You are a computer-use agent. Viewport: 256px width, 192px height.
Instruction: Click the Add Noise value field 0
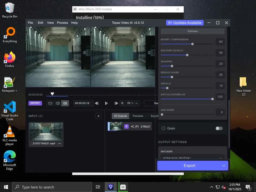click(x=220, y=112)
